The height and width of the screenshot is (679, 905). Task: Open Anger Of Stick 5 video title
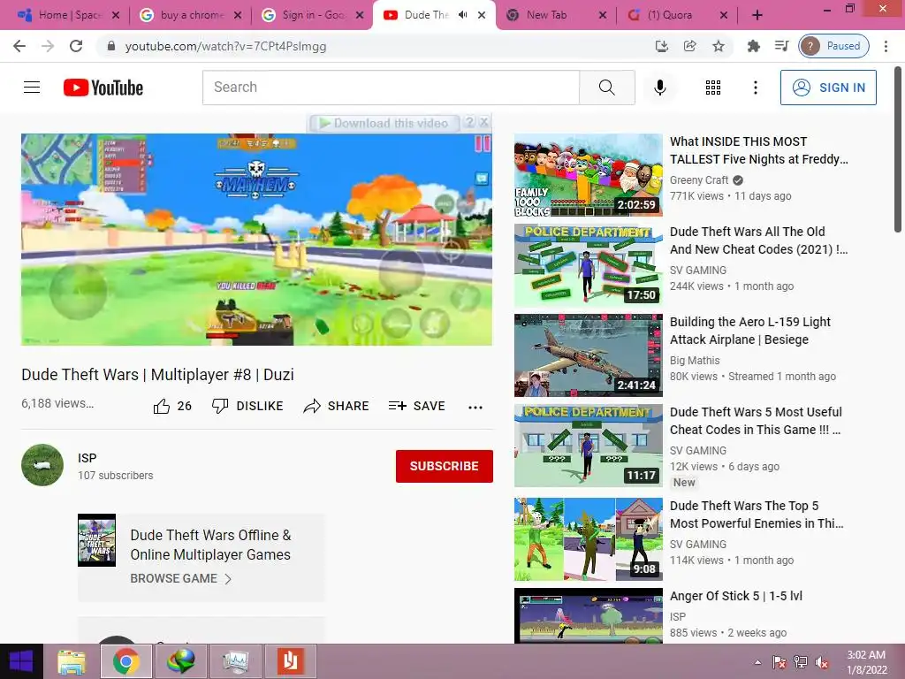coord(736,596)
